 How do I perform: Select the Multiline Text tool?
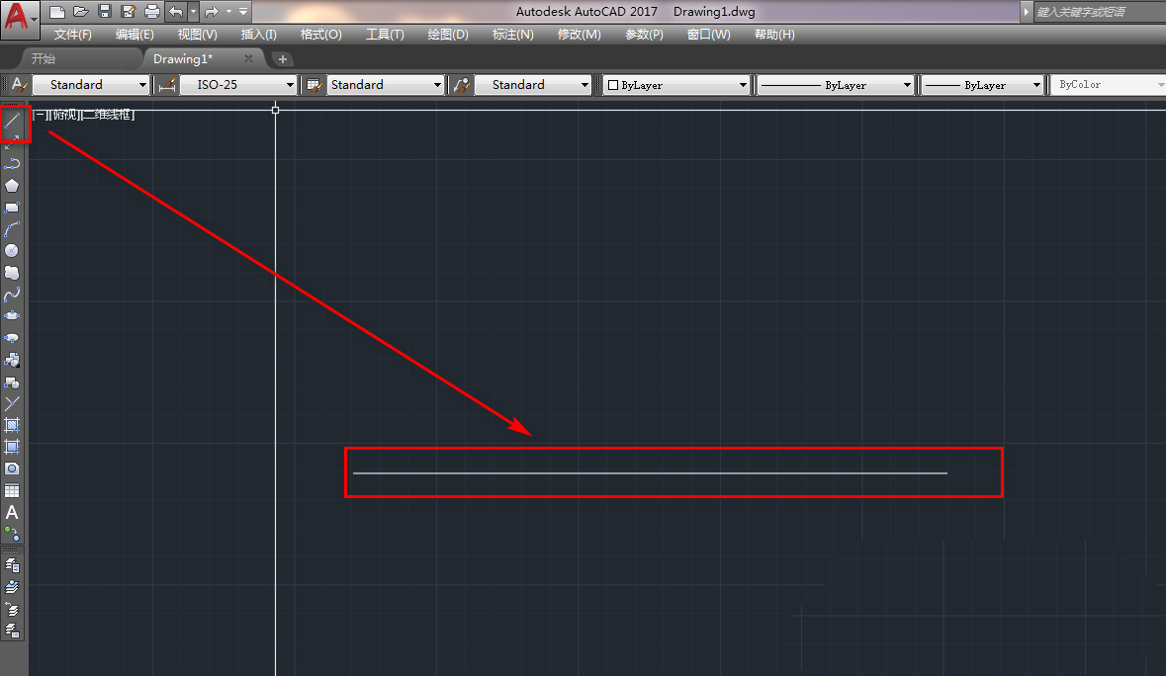tap(12, 513)
